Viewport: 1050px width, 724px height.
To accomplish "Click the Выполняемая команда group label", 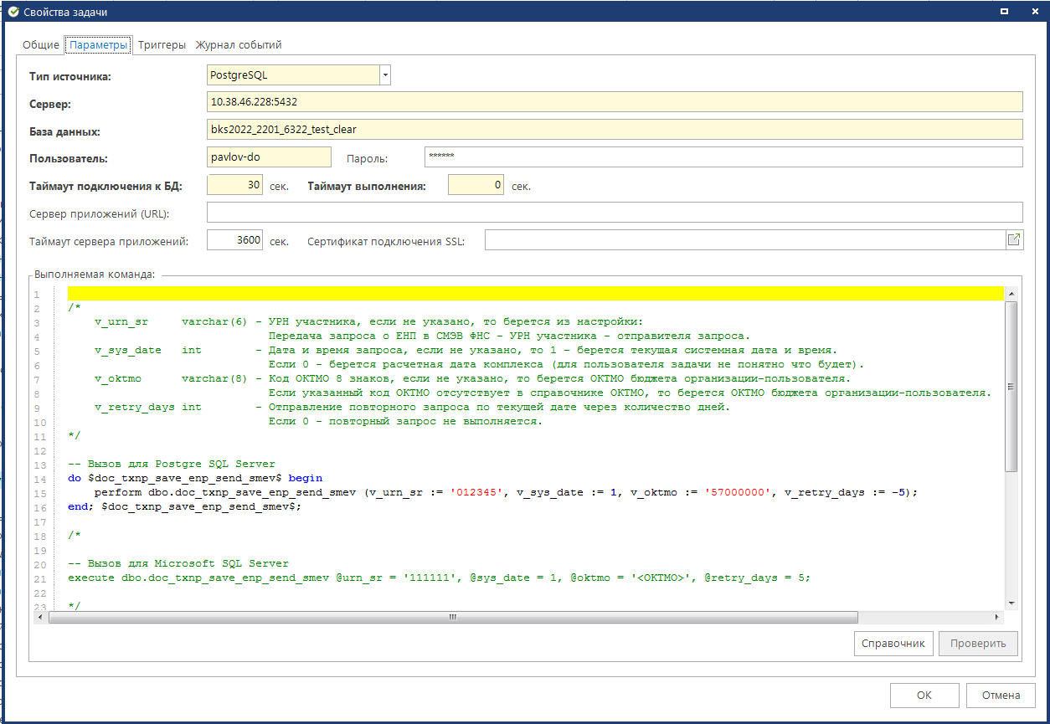I will 95,274.
